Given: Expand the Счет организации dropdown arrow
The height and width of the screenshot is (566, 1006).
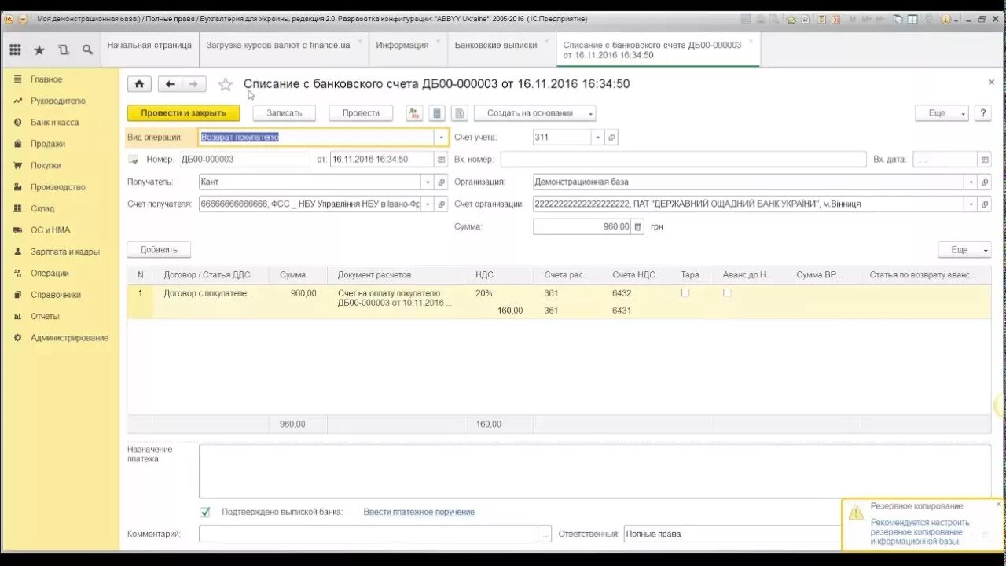Looking at the screenshot, I should (971, 204).
